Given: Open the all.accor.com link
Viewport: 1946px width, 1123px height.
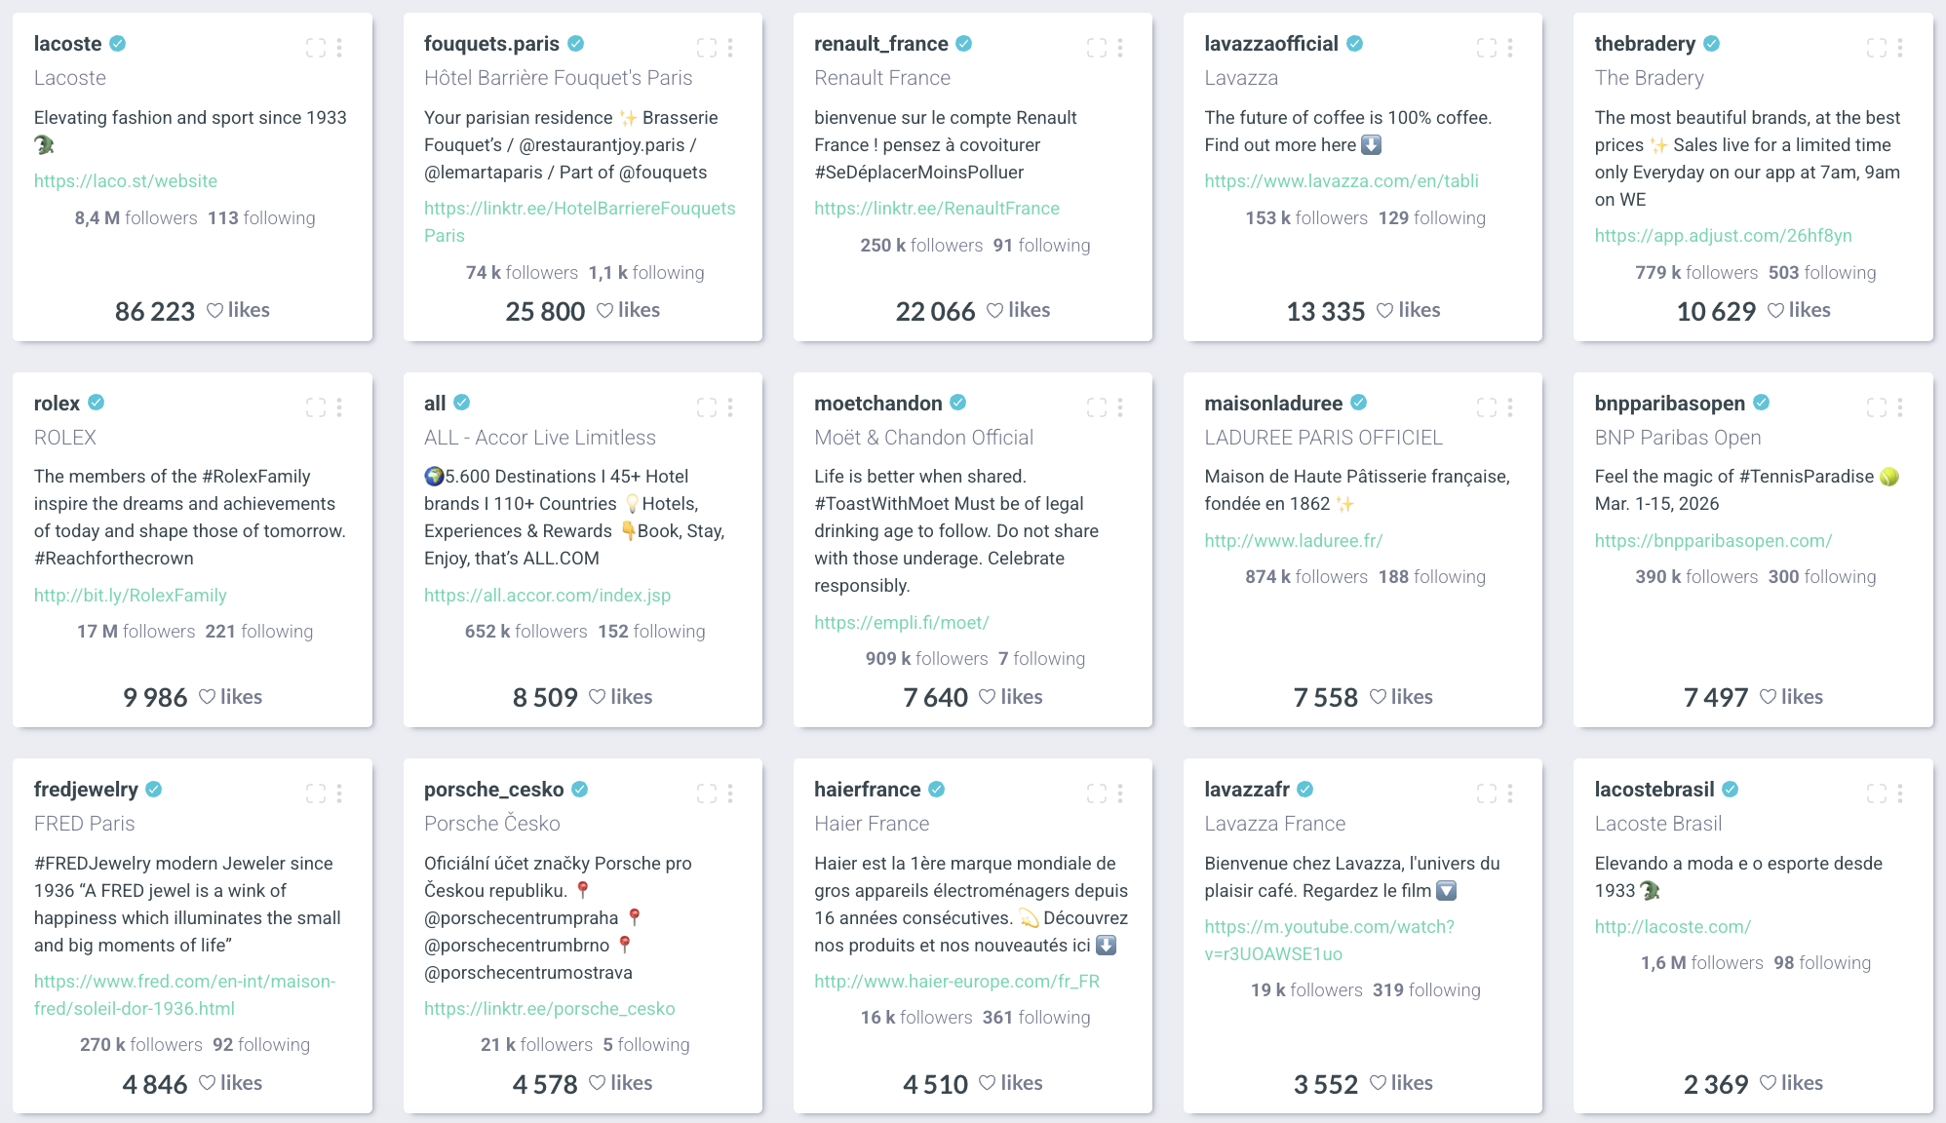Looking at the screenshot, I should pyautogui.click(x=548, y=595).
